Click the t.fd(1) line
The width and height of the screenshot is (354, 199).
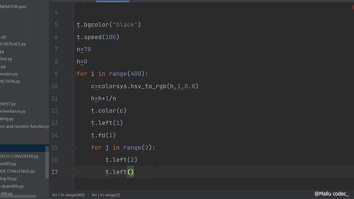(x=103, y=135)
